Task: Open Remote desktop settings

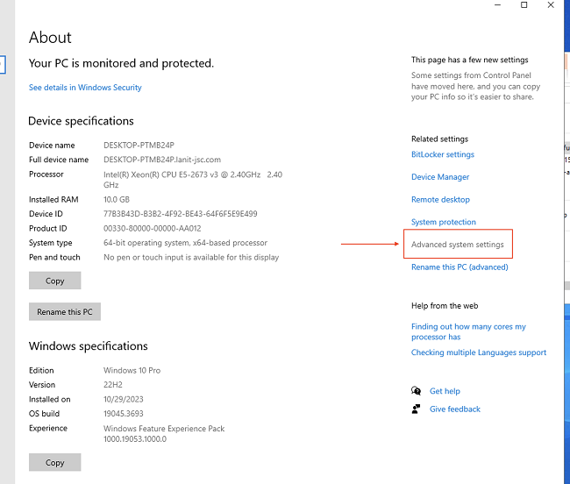Action: click(x=440, y=200)
